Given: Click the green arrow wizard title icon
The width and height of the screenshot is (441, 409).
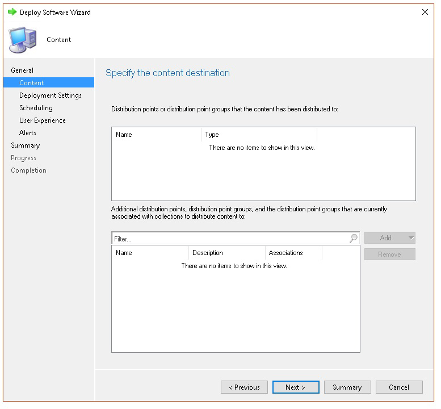Looking at the screenshot, I should [12, 12].
